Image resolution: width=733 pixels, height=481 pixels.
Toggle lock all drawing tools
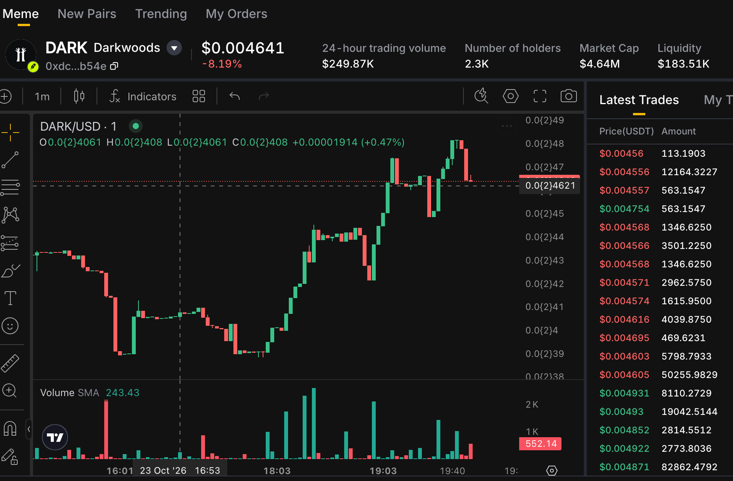[x=10, y=456]
